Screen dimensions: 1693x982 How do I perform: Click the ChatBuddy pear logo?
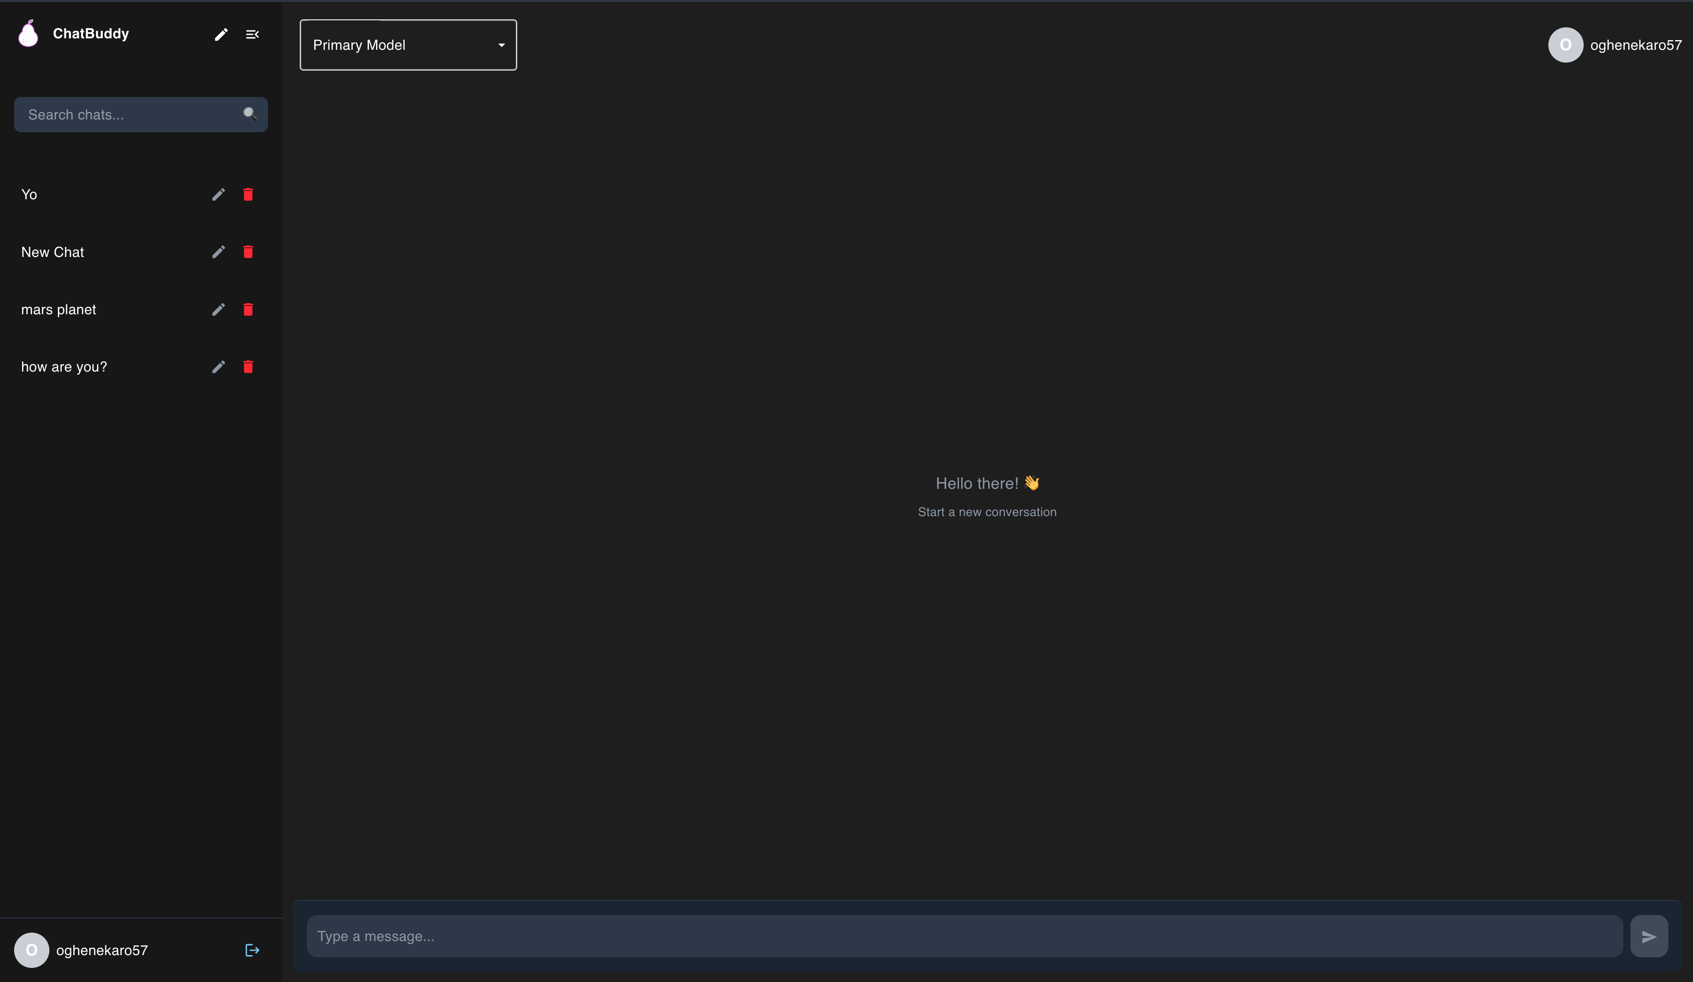point(28,33)
